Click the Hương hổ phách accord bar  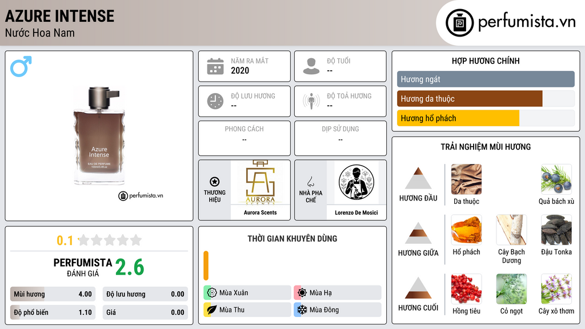(486, 118)
